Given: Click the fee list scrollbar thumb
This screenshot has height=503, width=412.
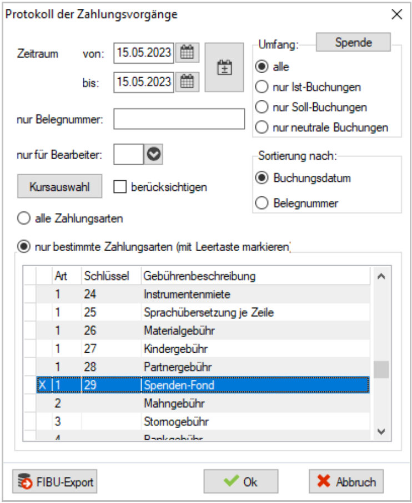Looking at the screenshot, I should [x=381, y=369].
